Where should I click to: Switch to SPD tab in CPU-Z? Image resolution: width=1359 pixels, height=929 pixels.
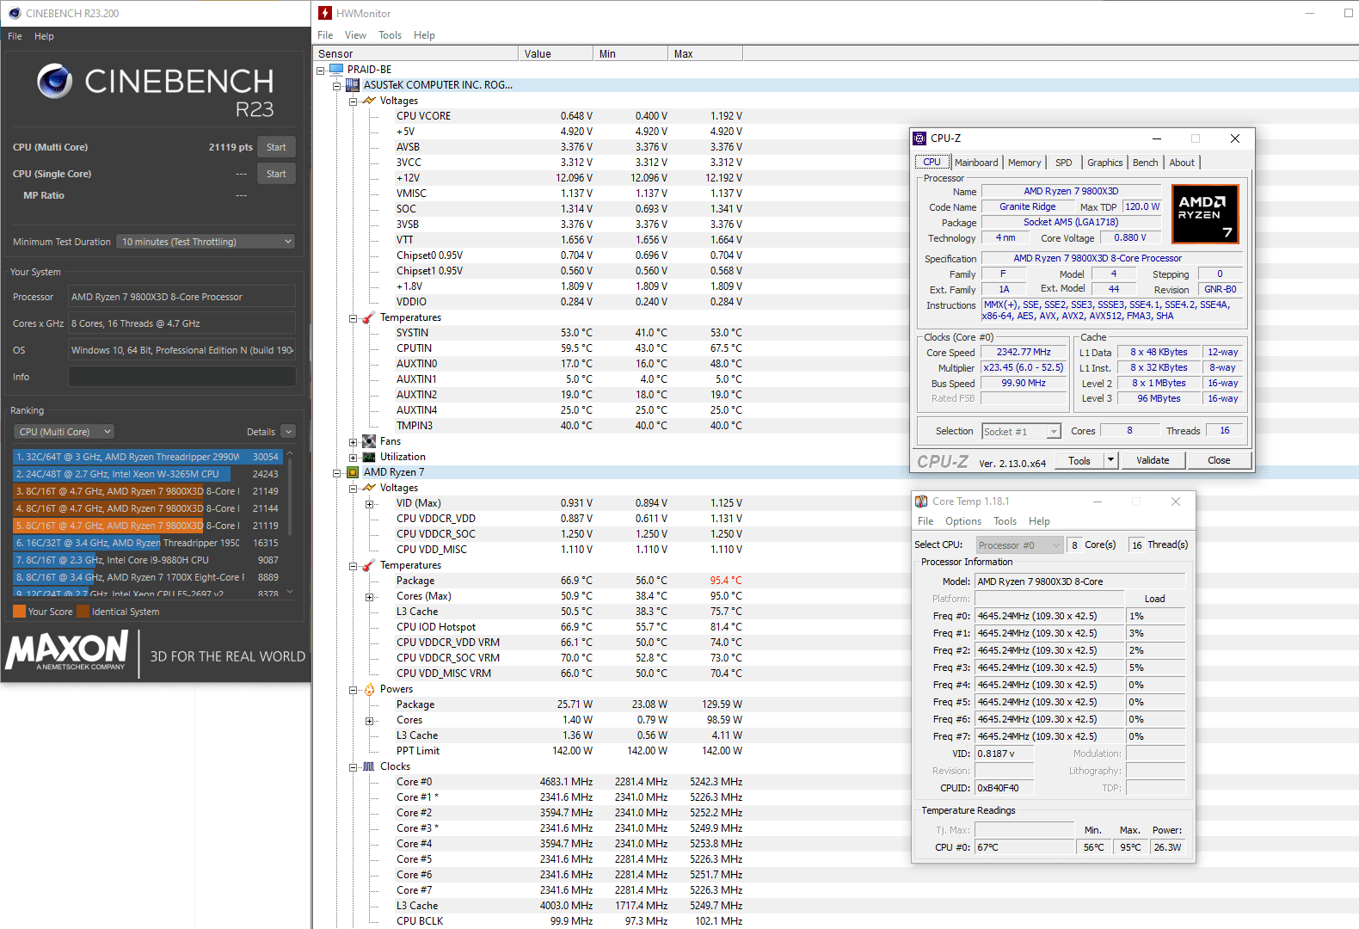[x=1064, y=163]
